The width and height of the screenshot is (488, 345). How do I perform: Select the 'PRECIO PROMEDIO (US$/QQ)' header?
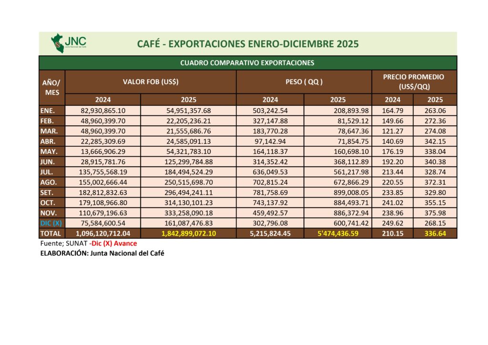coord(414,81)
